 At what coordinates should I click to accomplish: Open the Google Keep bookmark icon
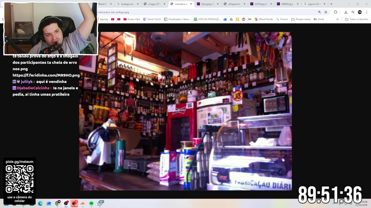[x=237, y=19]
